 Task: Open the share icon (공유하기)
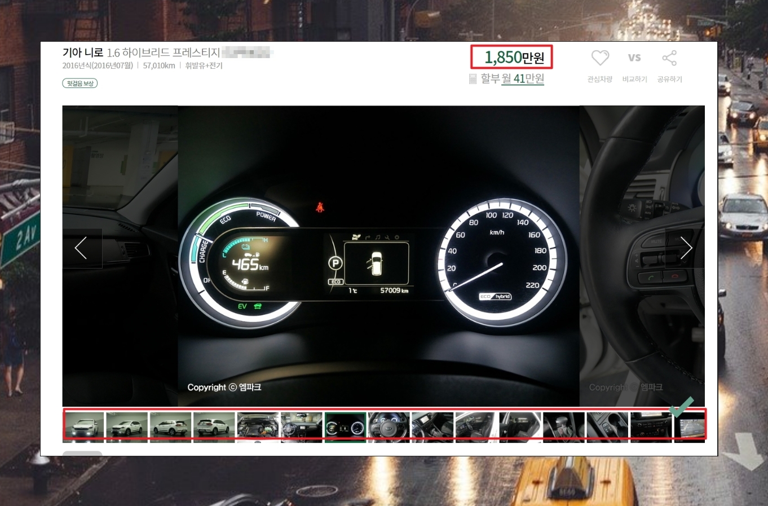[x=669, y=58]
